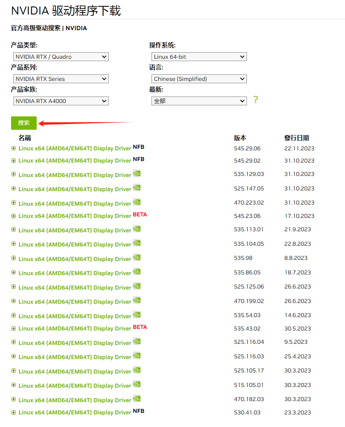The height and width of the screenshot is (427, 345).
Task: Click the NVIDIA certified badge on row 470.223.02
Action: pos(137,202)
